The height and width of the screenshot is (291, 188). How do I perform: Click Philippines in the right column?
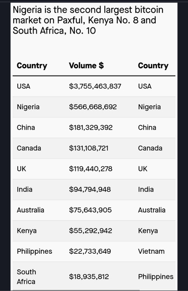[156, 277]
